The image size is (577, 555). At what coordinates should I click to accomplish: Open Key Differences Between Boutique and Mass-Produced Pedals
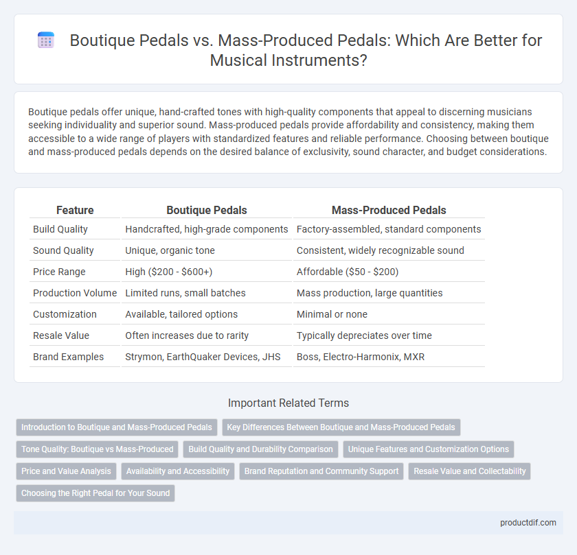click(x=341, y=427)
